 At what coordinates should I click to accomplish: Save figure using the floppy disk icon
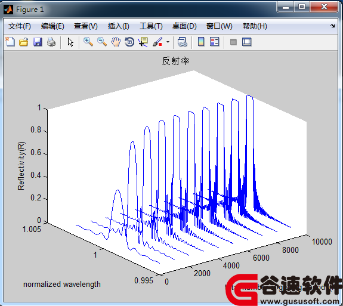pos(38,42)
